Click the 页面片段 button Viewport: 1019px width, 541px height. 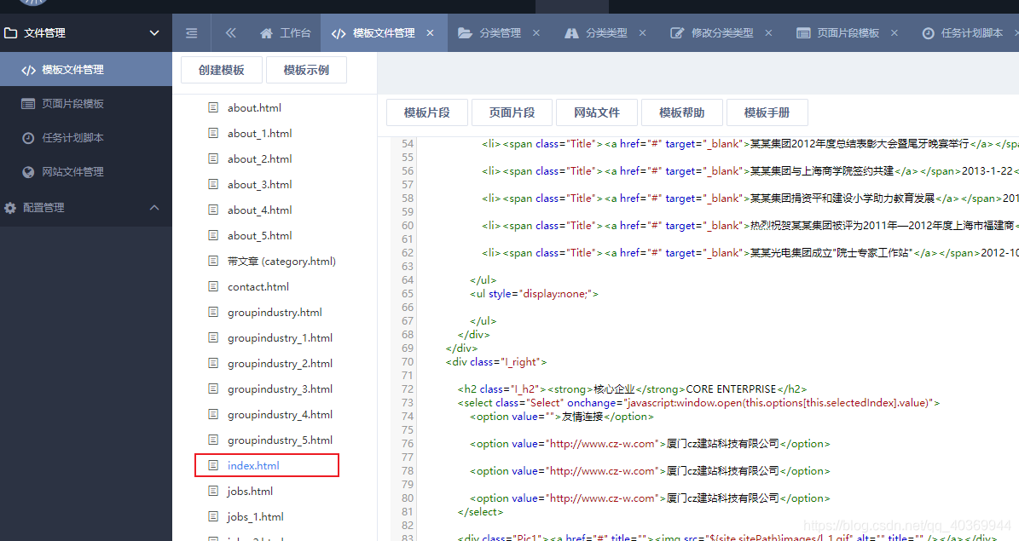pyautogui.click(x=512, y=112)
